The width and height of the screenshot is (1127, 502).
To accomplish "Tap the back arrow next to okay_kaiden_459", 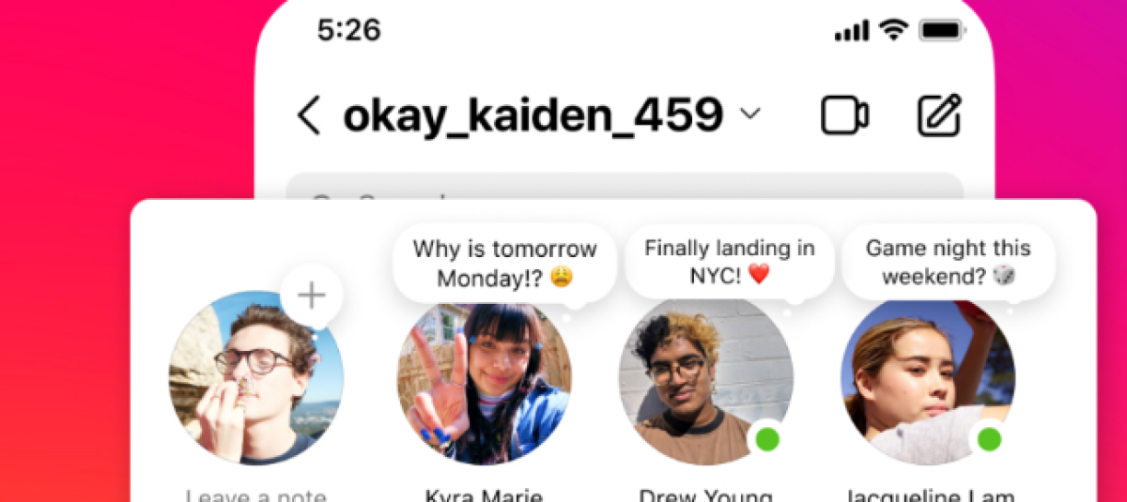I will point(309,115).
